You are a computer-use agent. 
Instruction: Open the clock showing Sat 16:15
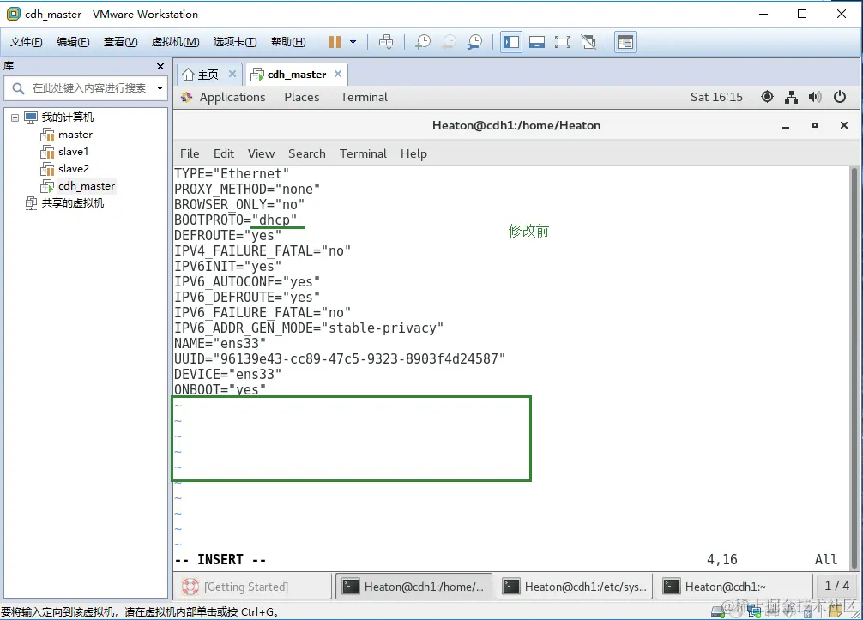click(x=716, y=98)
